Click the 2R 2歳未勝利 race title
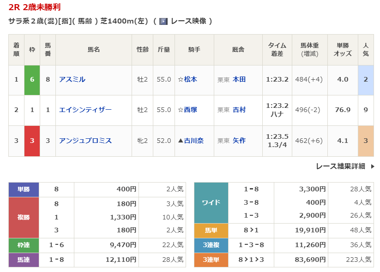This screenshot has width=380, height=272. click(34, 7)
